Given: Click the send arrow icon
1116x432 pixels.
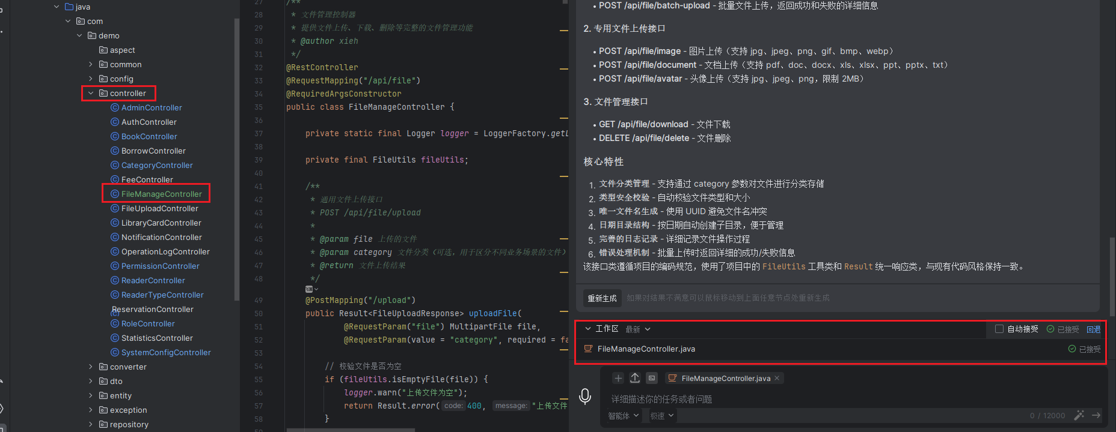Looking at the screenshot, I should pyautogui.click(x=1096, y=415).
